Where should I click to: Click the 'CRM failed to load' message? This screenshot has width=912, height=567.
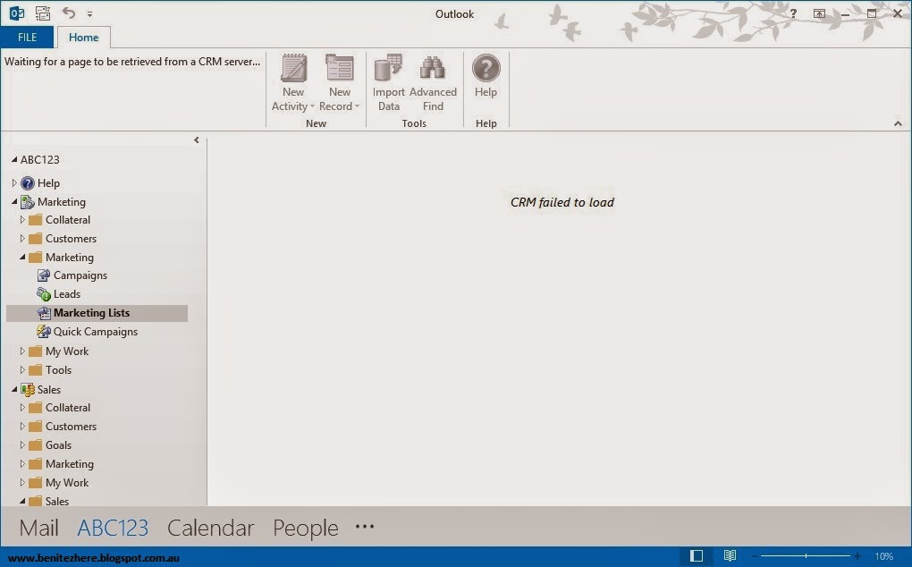562,202
